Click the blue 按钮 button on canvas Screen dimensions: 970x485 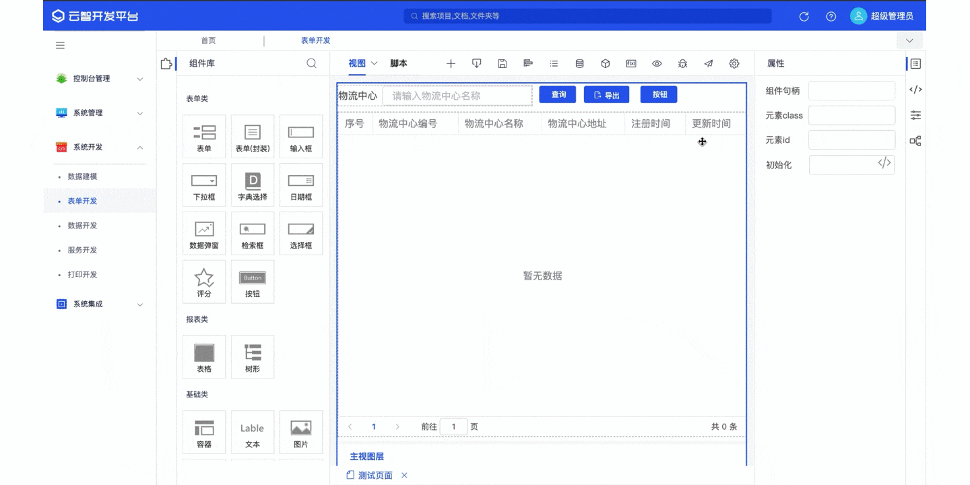[659, 94]
